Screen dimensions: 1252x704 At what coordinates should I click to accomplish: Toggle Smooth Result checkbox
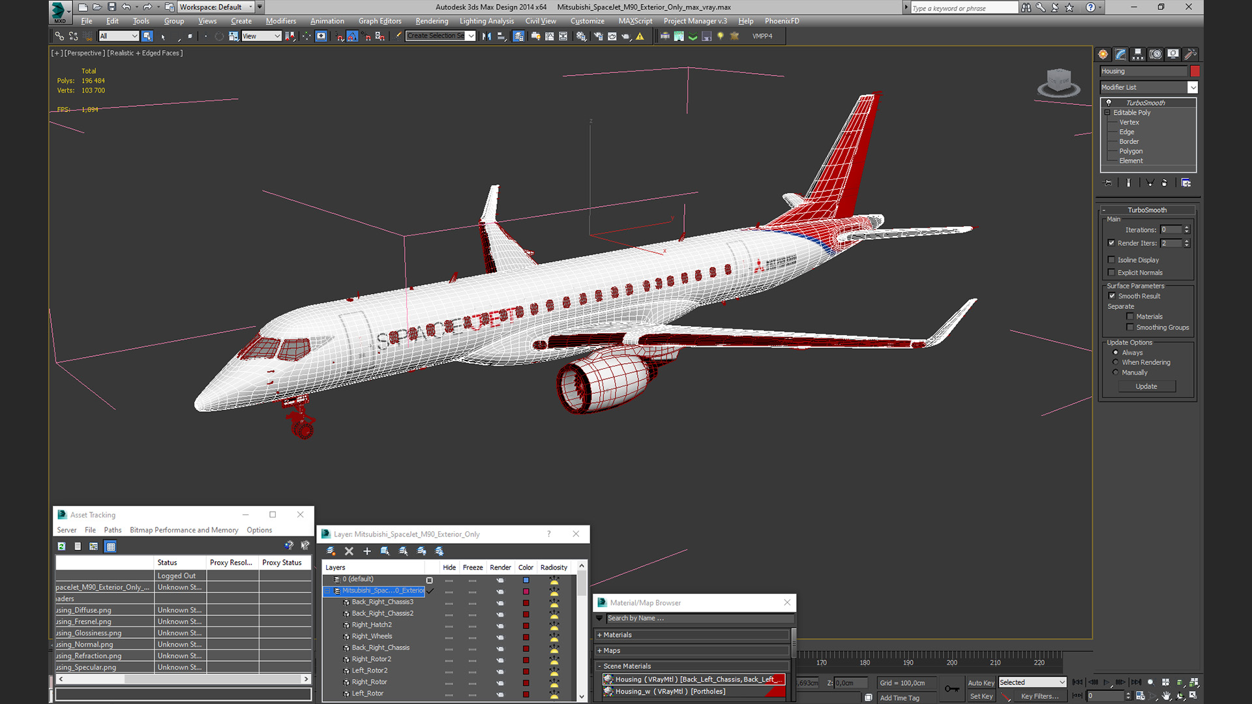pyautogui.click(x=1112, y=296)
